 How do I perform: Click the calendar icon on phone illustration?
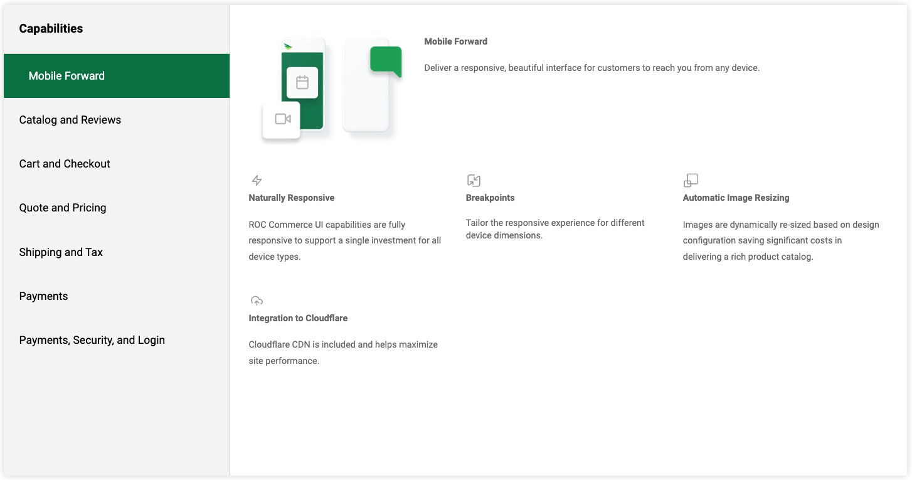[x=302, y=82]
